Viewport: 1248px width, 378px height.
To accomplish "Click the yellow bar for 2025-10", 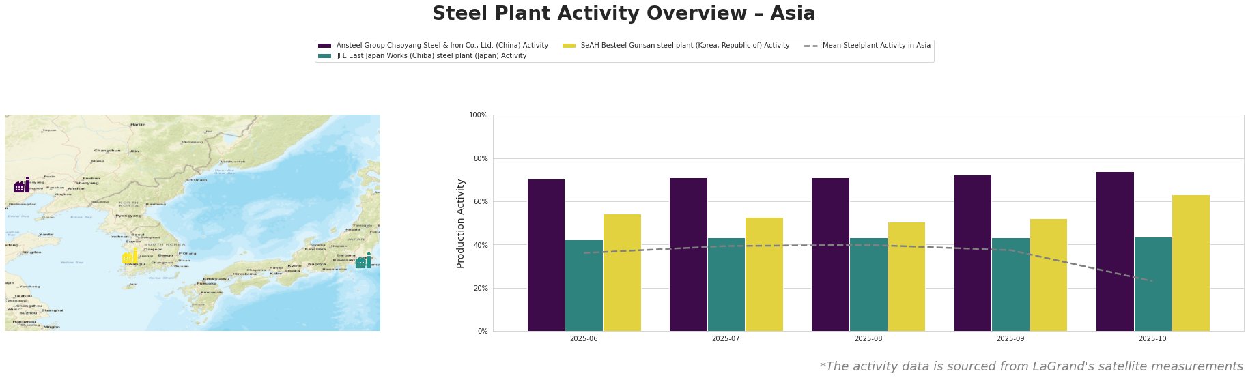I will click(x=1191, y=263).
